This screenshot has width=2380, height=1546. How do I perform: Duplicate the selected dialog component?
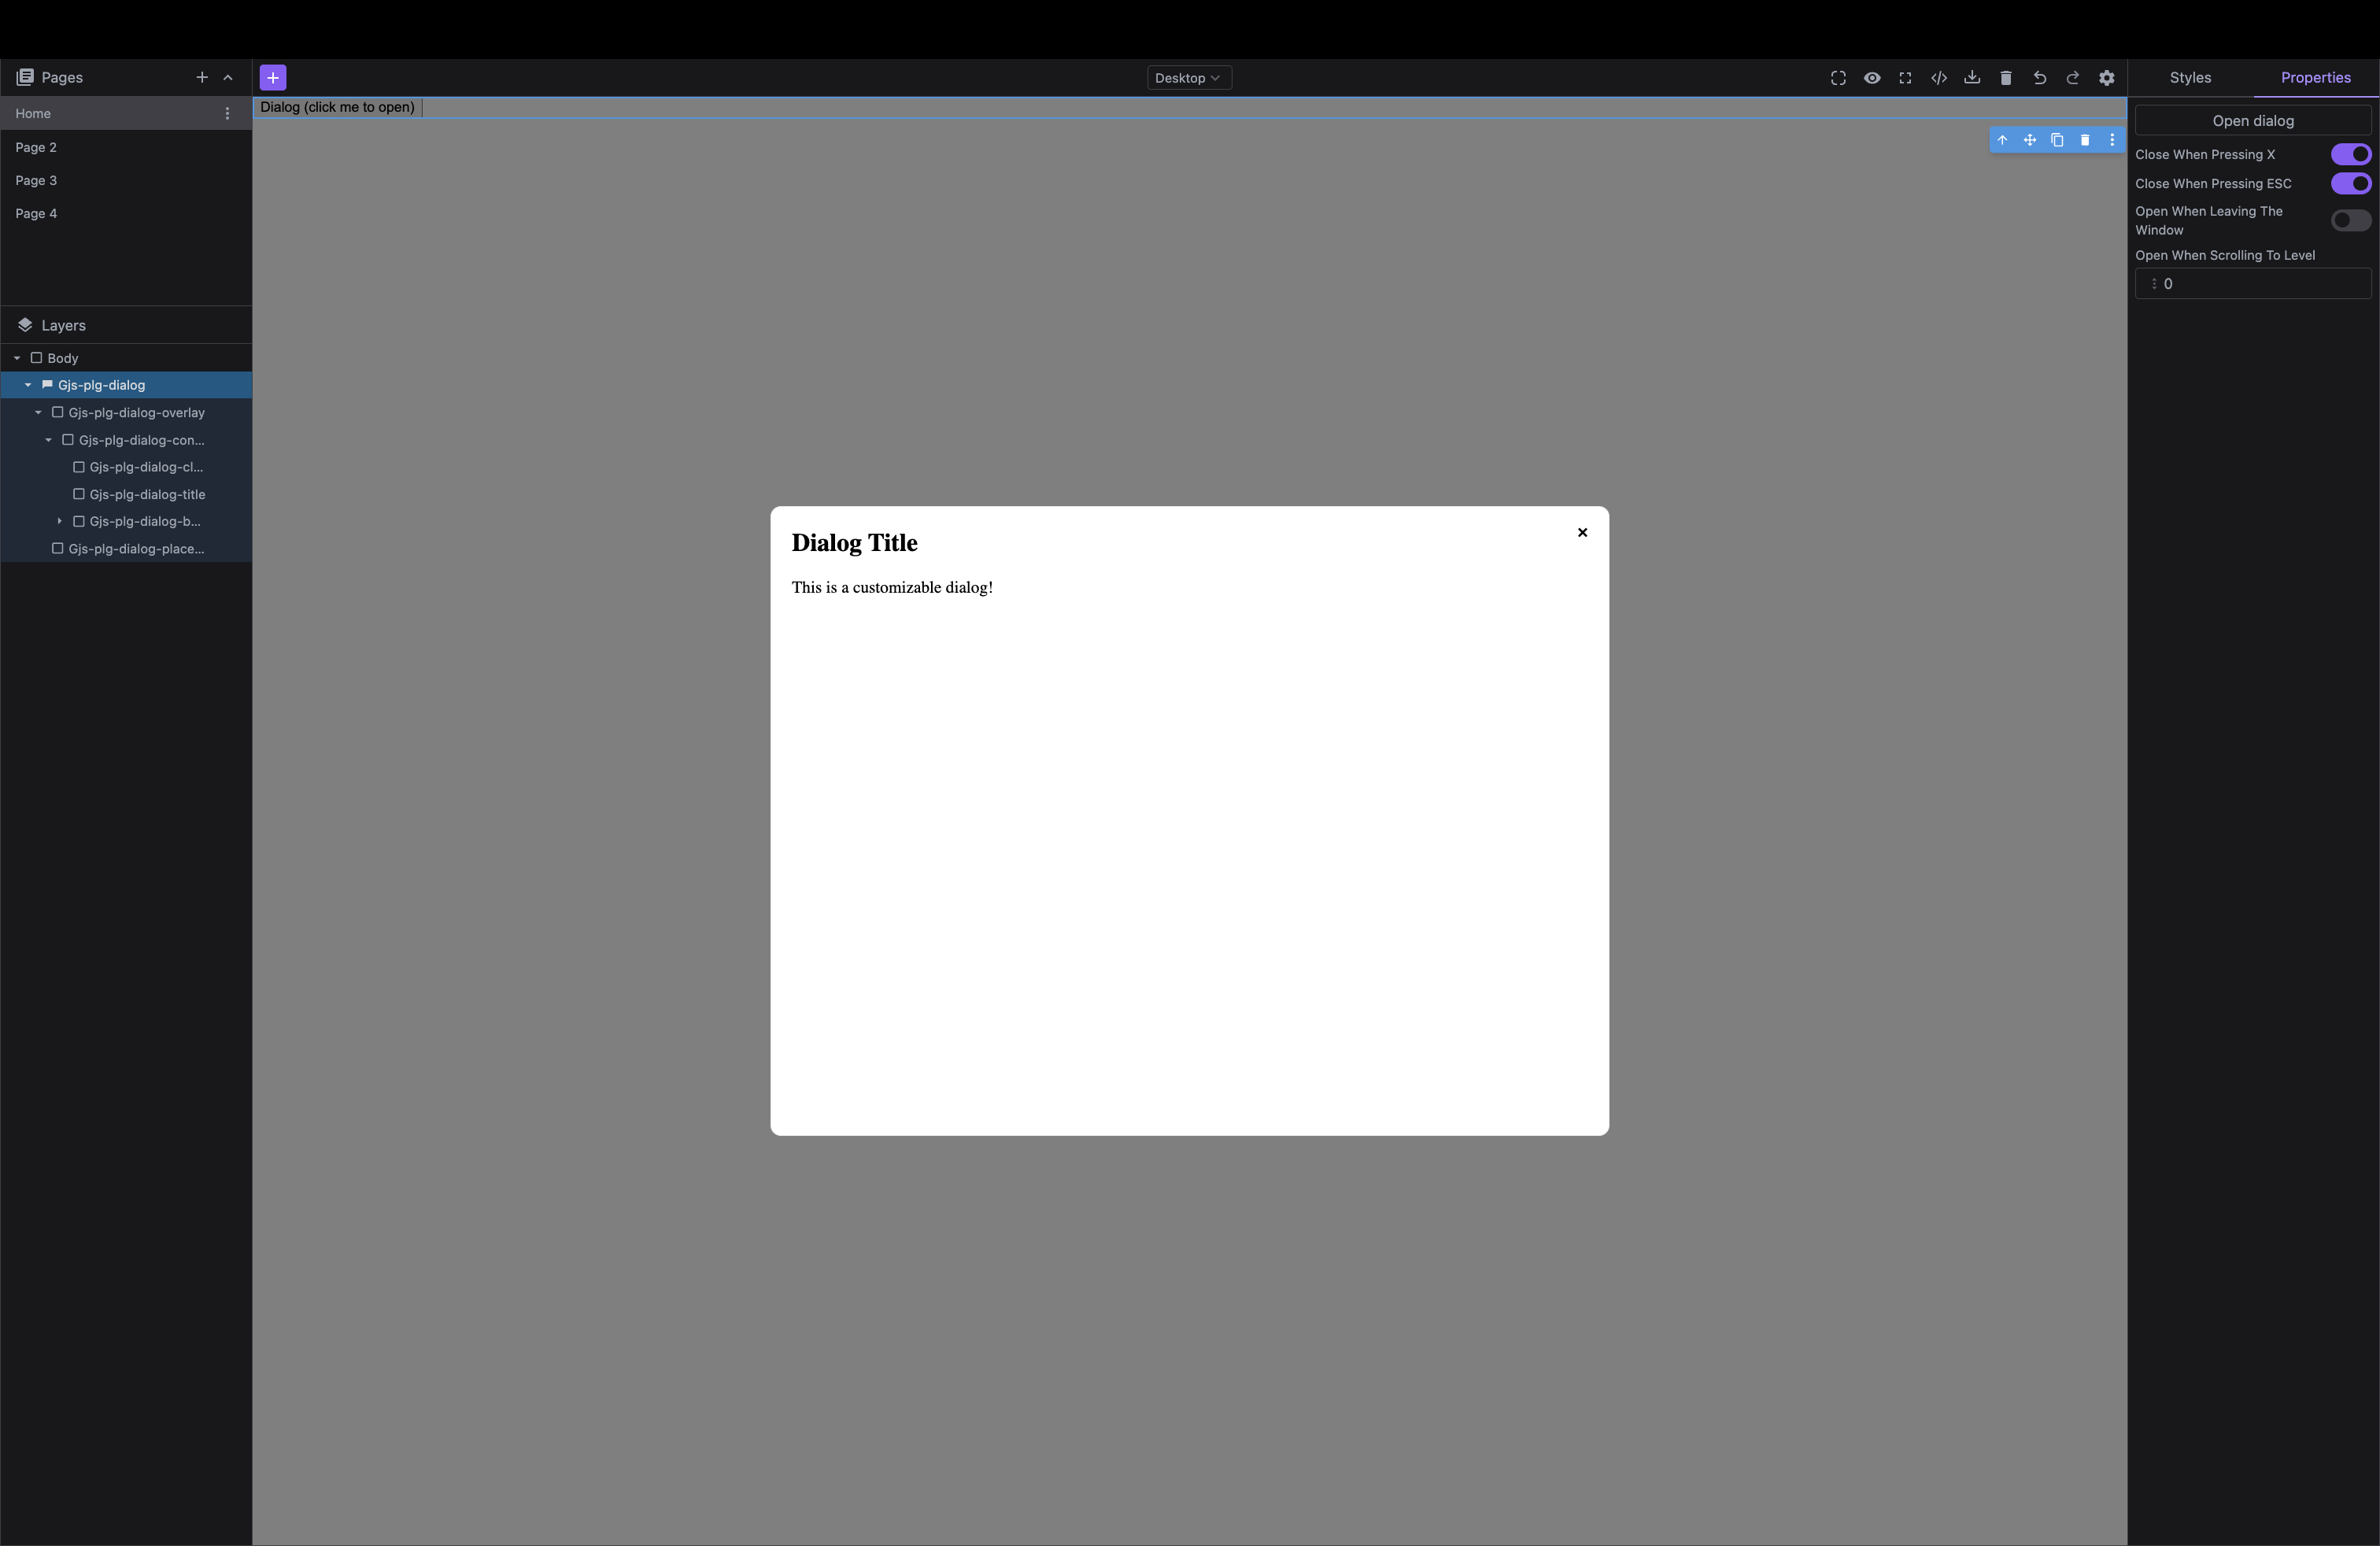coord(2056,140)
